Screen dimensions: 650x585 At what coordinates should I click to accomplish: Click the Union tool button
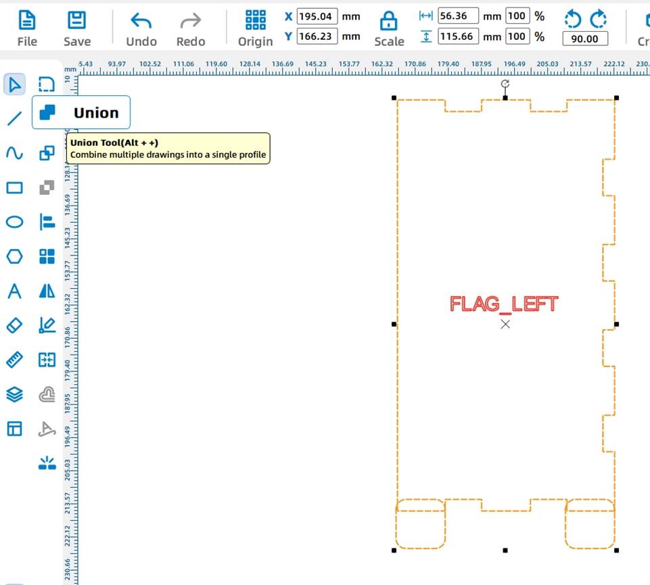pos(47,113)
